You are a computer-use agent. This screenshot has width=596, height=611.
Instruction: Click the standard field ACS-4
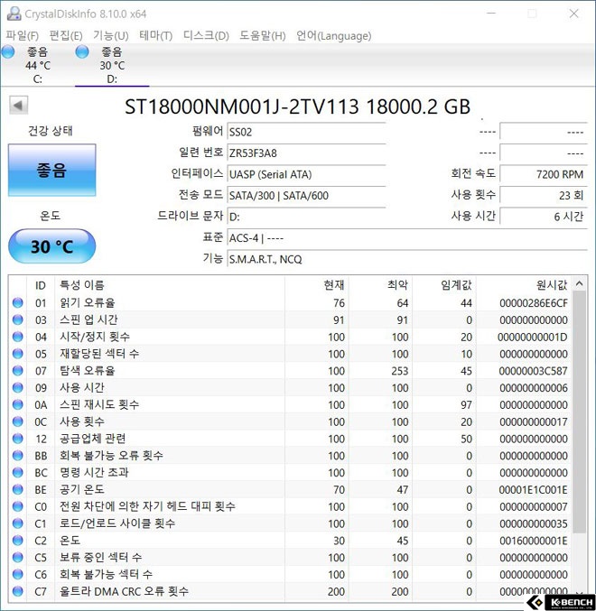(x=407, y=237)
